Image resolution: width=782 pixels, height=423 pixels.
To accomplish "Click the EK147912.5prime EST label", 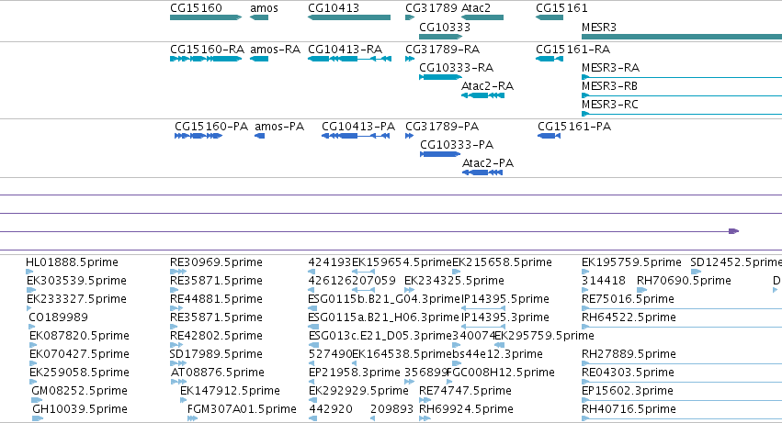I will pos(230,392).
